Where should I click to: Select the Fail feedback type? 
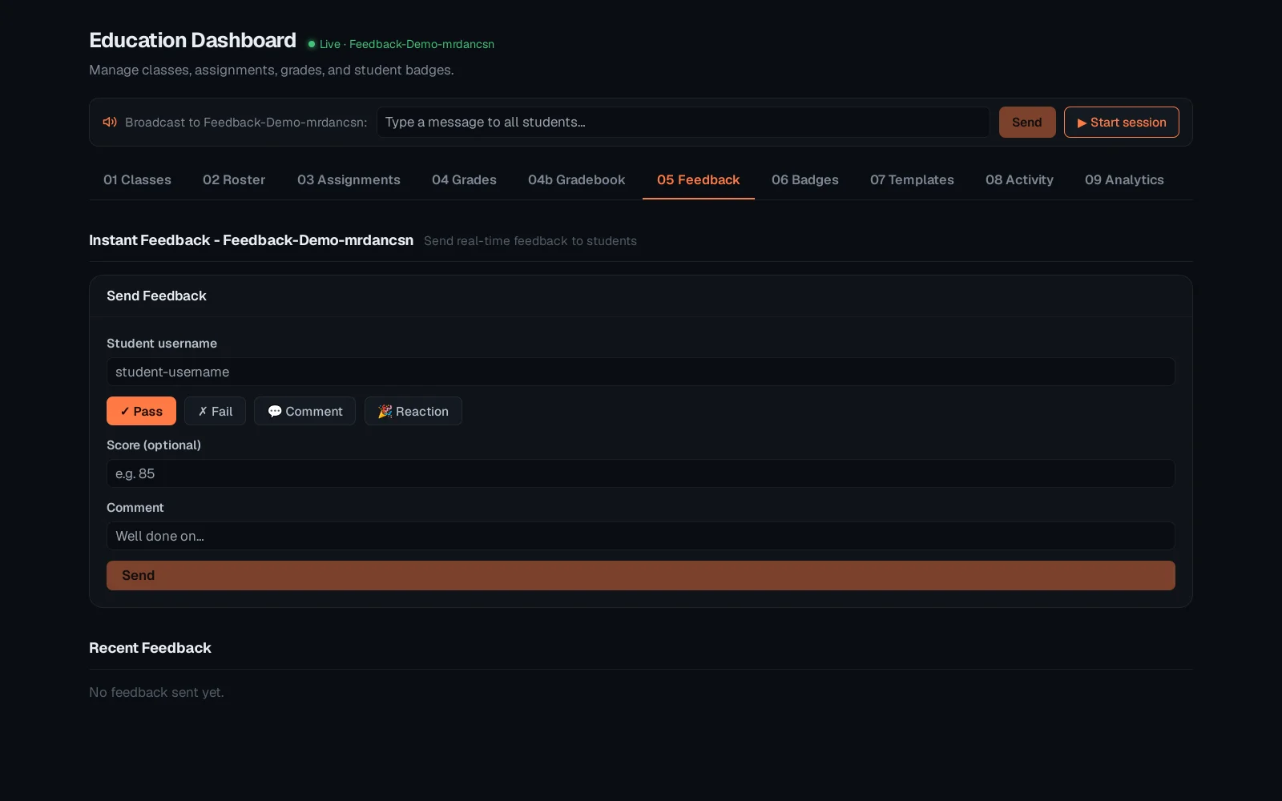point(215,411)
